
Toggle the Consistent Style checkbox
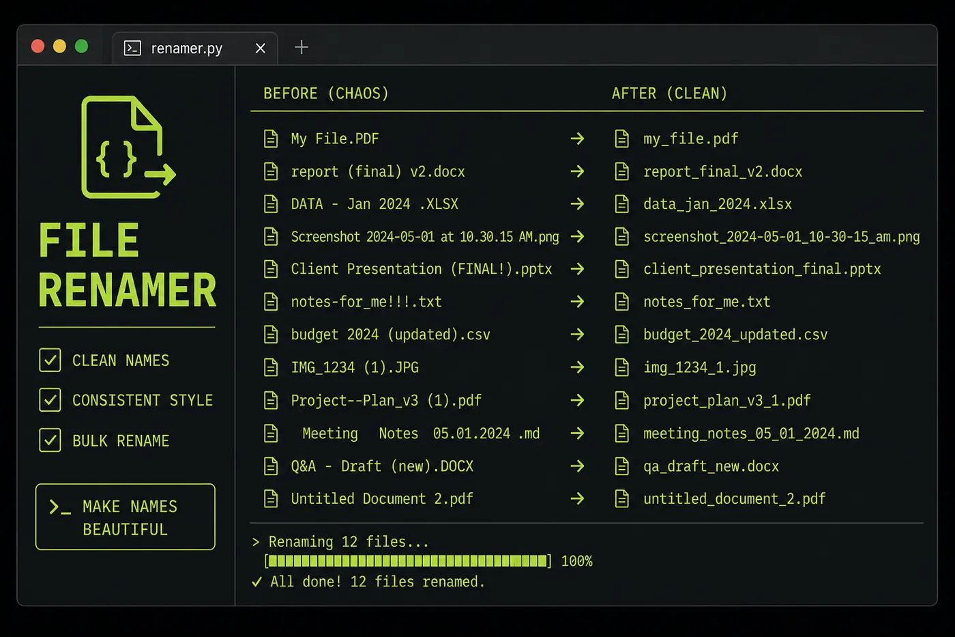pos(50,399)
